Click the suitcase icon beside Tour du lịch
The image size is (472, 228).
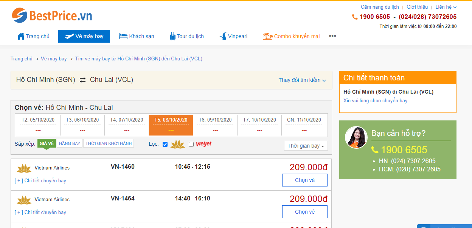(172, 36)
